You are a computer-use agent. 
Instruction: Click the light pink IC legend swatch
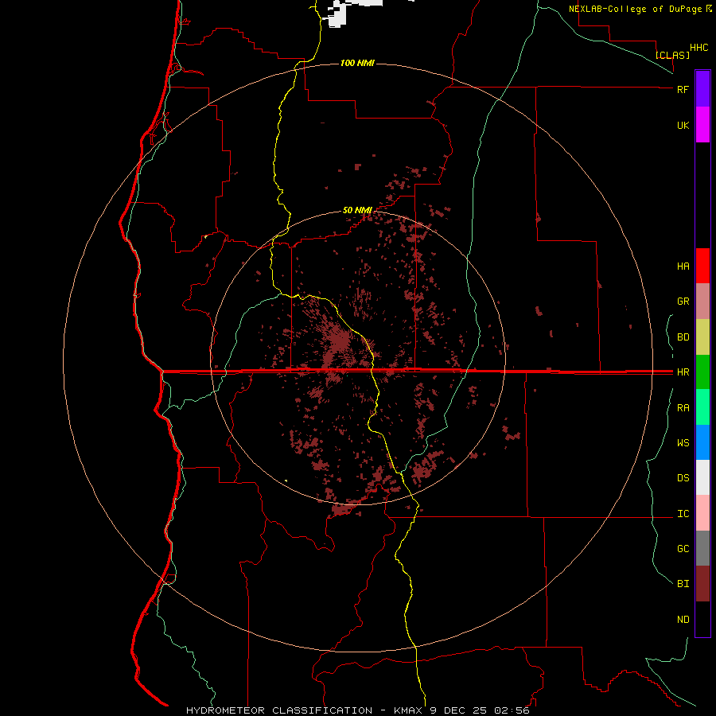[702, 513]
